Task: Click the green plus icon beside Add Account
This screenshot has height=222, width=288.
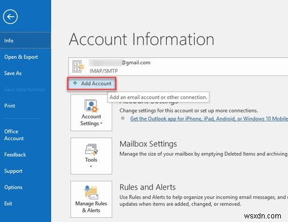Action: point(75,83)
